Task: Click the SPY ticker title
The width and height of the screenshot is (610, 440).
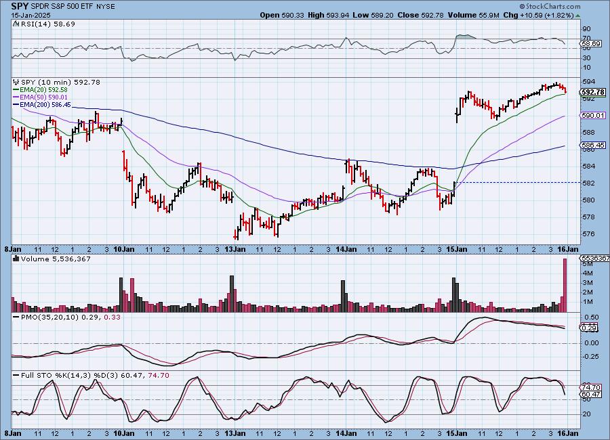Action: (x=20, y=6)
